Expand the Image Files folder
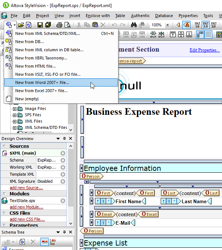The width and height of the screenshot is (222, 250). (14, 109)
